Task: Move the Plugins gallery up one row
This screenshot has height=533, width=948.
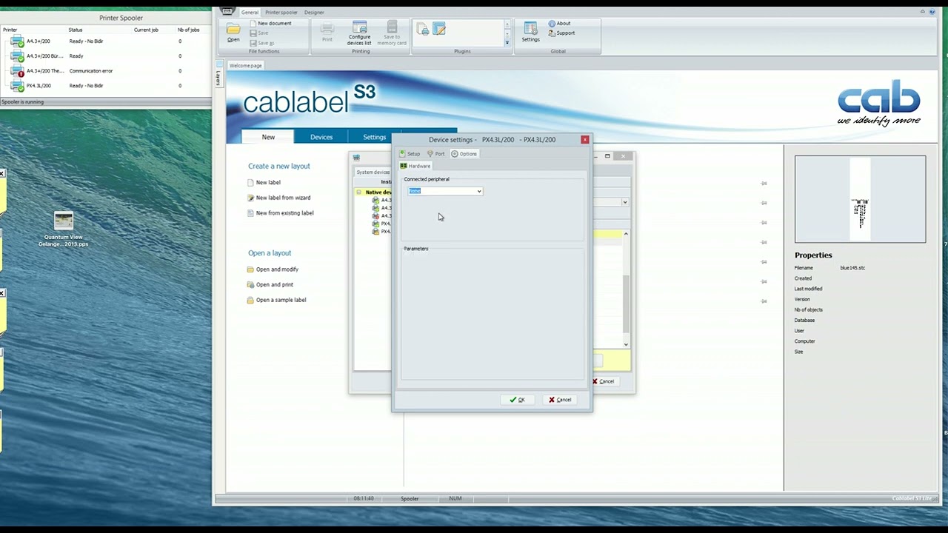Action: (507, 24)
